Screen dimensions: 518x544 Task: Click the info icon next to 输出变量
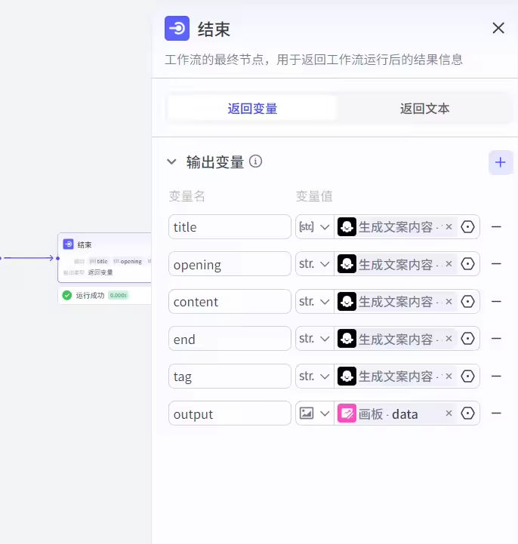256,161
